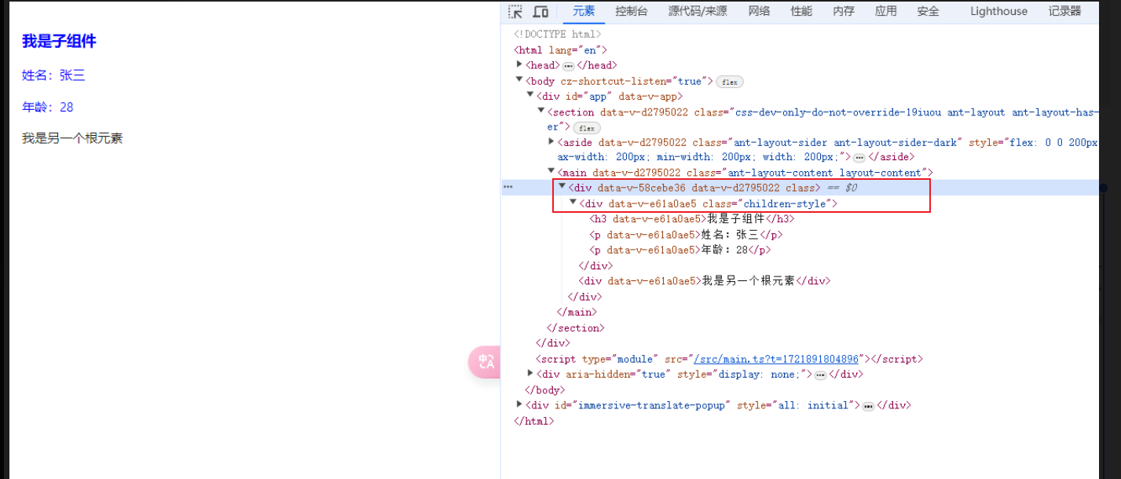1121x479 pixels.
Task: Switch to the 安全 tab
Action: 928,11
